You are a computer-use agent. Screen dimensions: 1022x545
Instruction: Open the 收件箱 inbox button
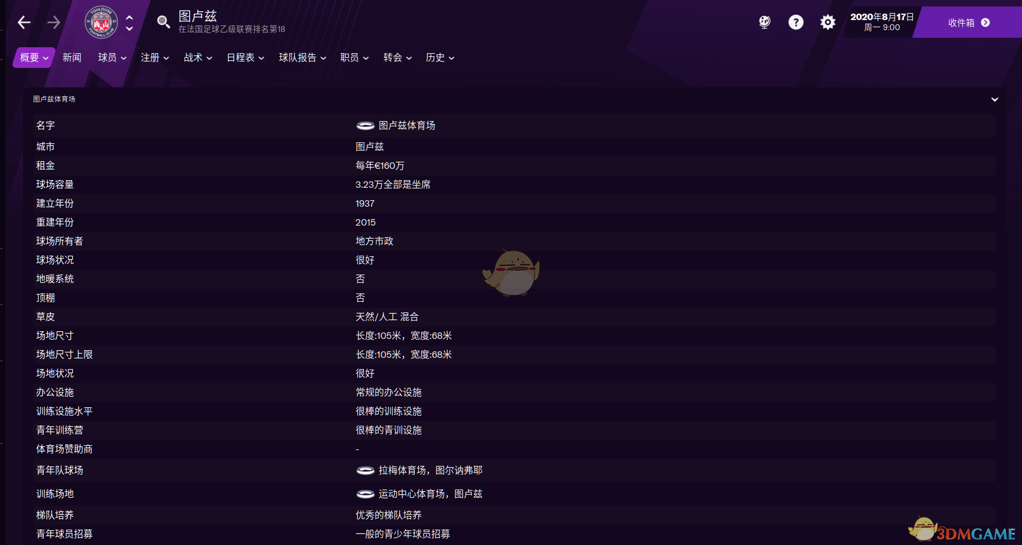pyautogui.click(x=969, y=22)
